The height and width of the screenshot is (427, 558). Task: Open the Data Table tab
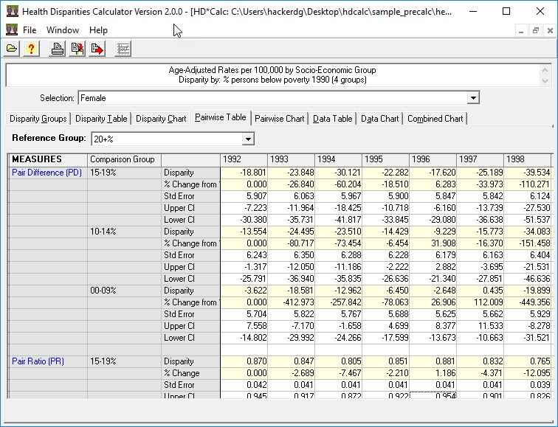point(332,119)
